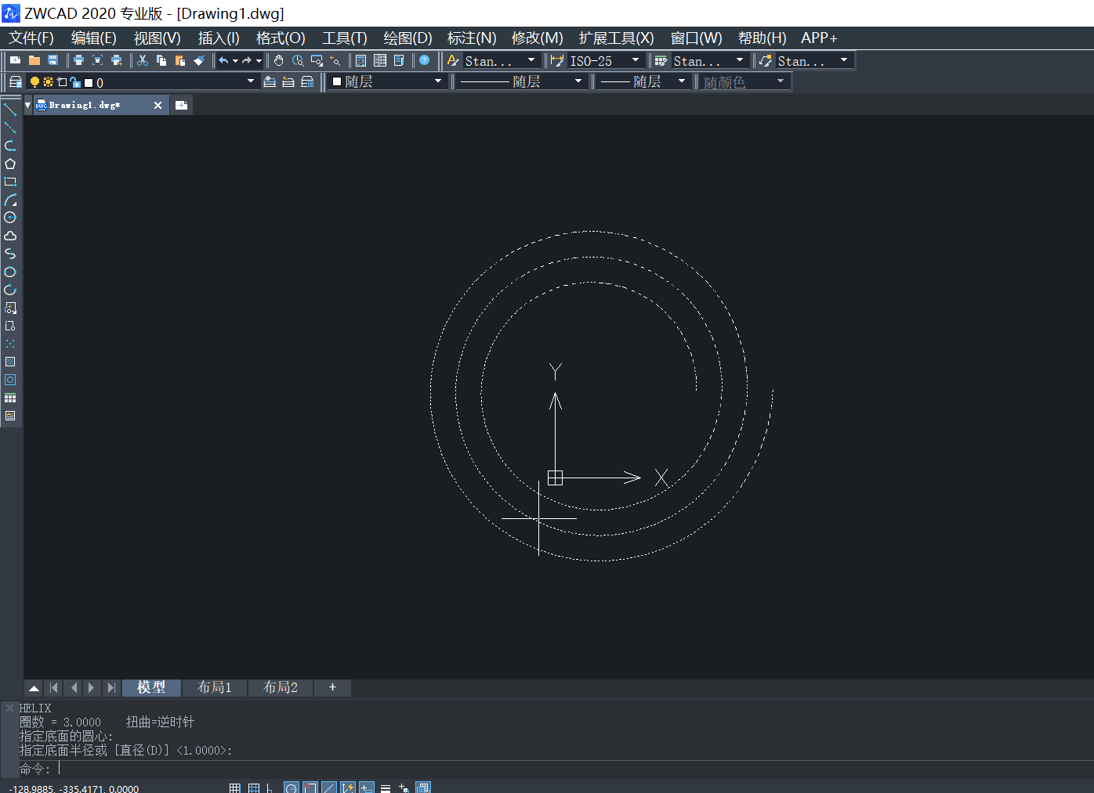Click the Cut scissors icon
Image resolution: width=1094 pixels, height=793 pixels.
tap(143, 60)
